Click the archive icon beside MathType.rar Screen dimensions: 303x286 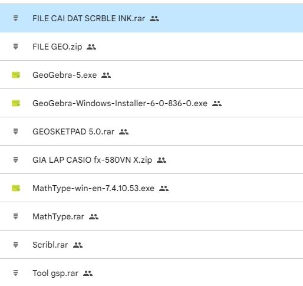[15, 216]
